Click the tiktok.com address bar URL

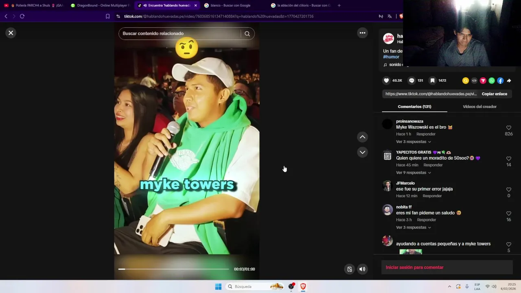click(x=219, y=16)
